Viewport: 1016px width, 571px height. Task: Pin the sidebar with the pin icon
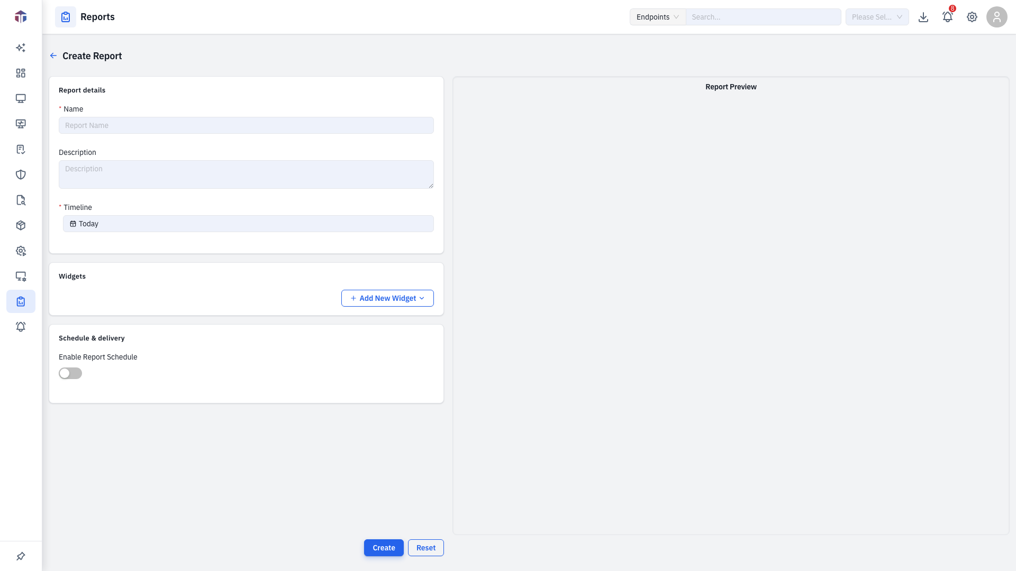point(21,556)
